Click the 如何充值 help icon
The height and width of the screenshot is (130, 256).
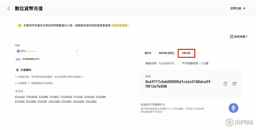coord(232,37)
